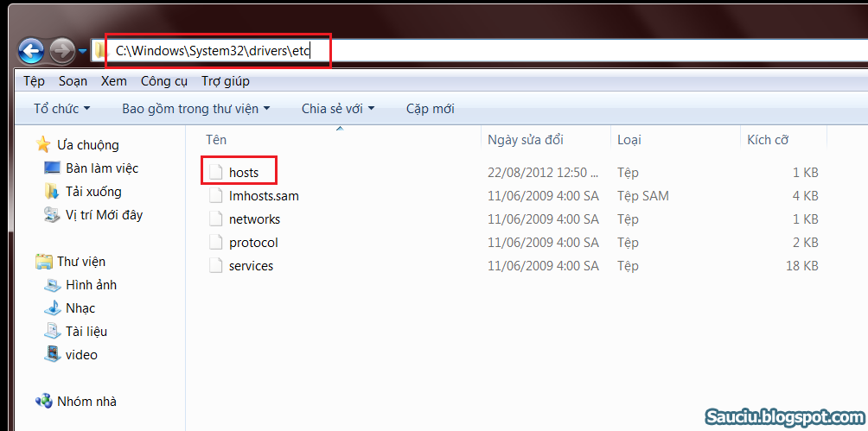This screenshot has height=431, width=868.
Task: Click the grayed Forward arrow button
Action: pyautogui.click(x=62, y=52)
